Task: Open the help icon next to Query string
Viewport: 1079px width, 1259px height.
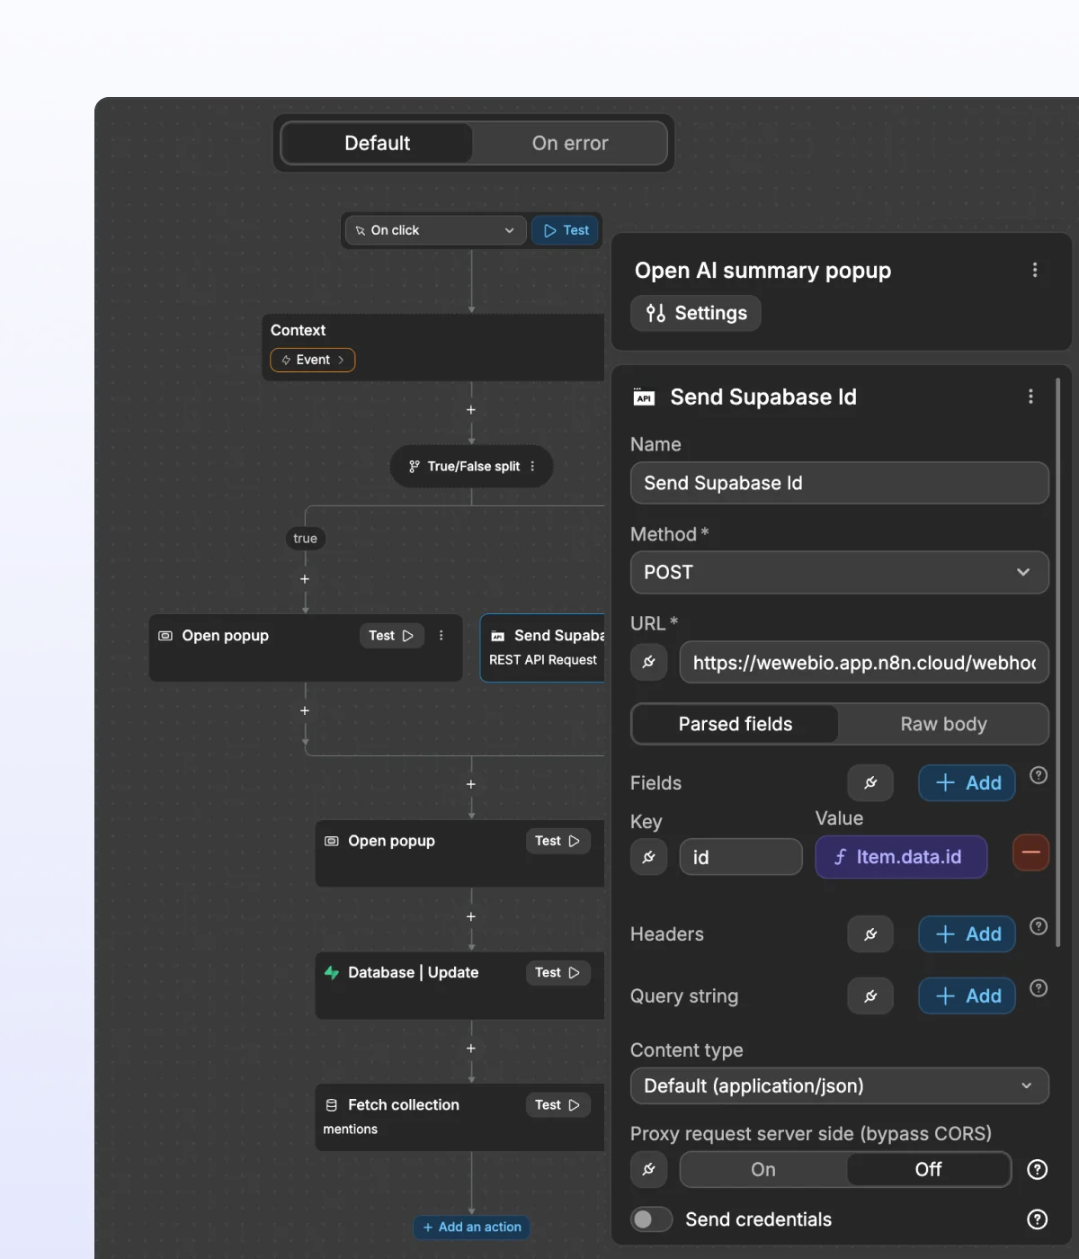Action: tap(1039, 988)
